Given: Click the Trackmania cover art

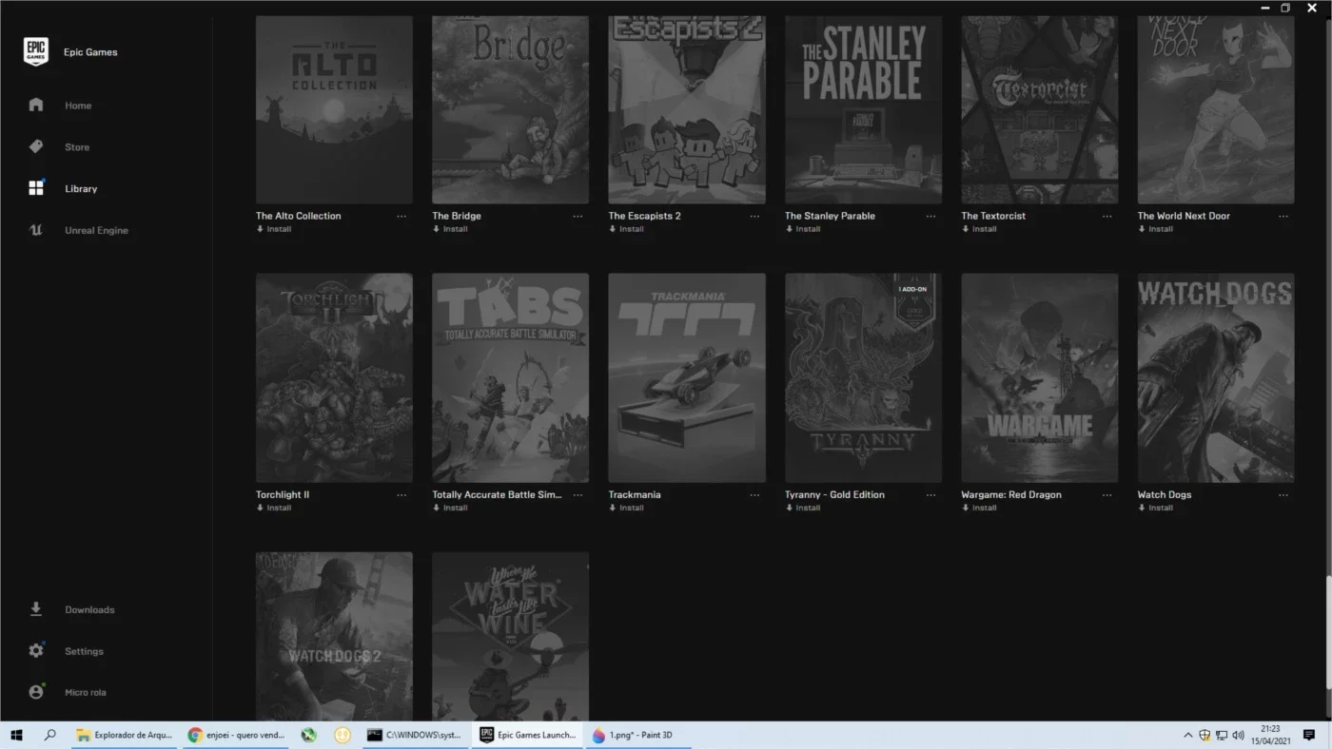Looking at the screenshot, I should pyautogui.click(x=687, y=378).
